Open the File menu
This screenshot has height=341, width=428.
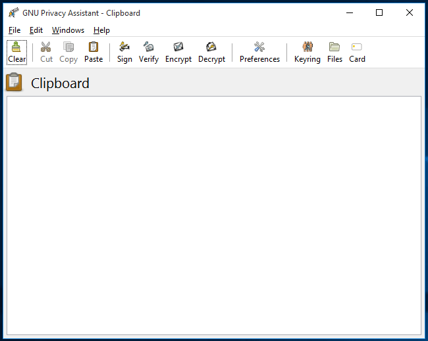(14, 30)
